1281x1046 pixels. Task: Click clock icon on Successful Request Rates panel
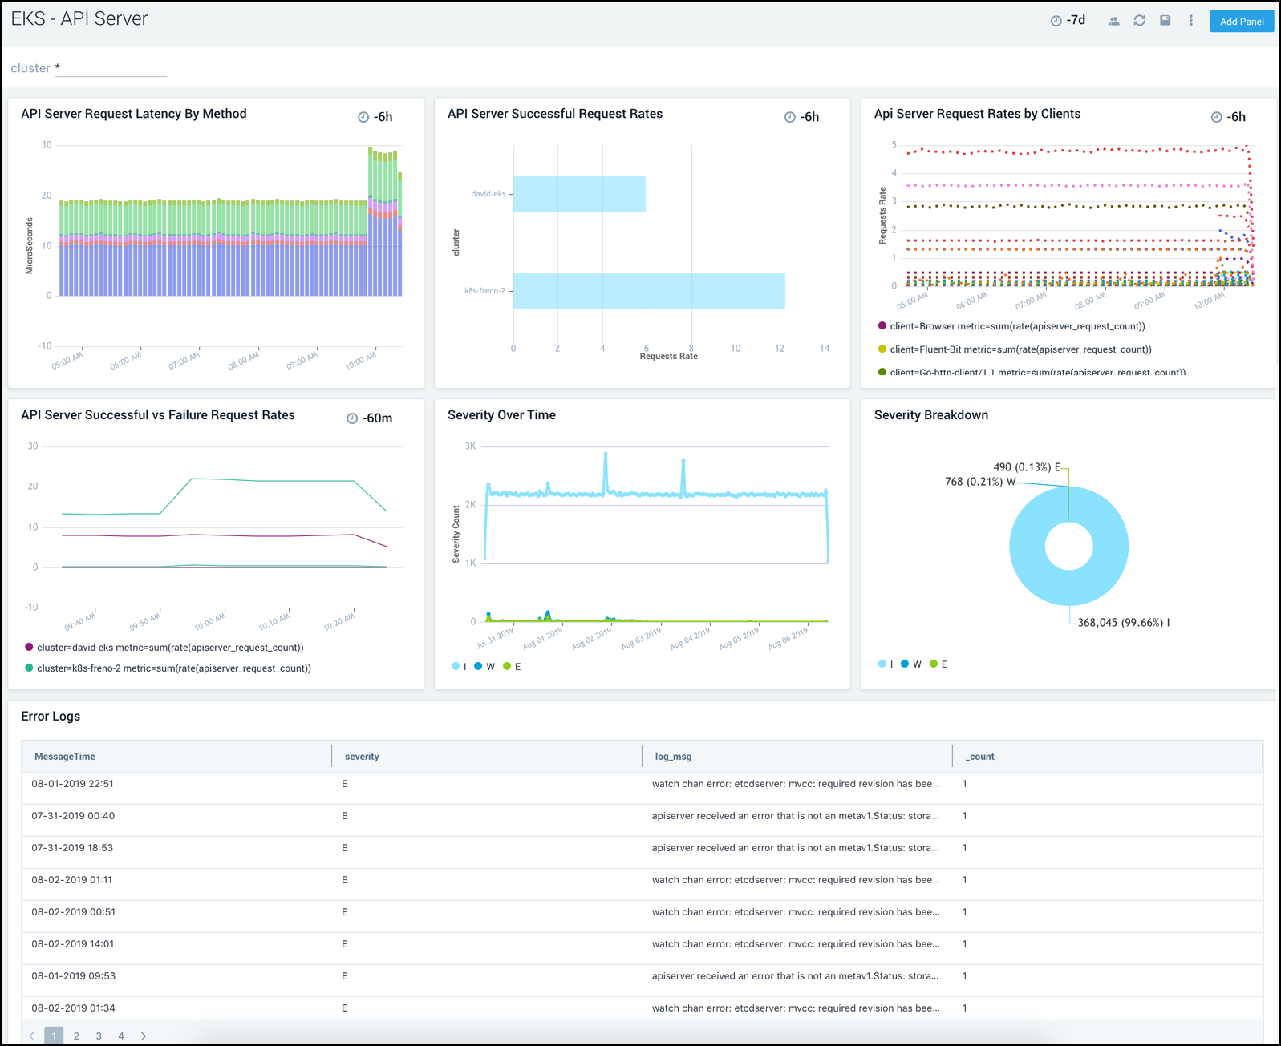790,117
